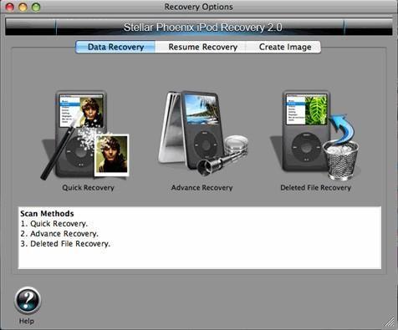Viewport: 398px width, 330px height.
Task: Click the window resize grip
Action: [390, 322]
